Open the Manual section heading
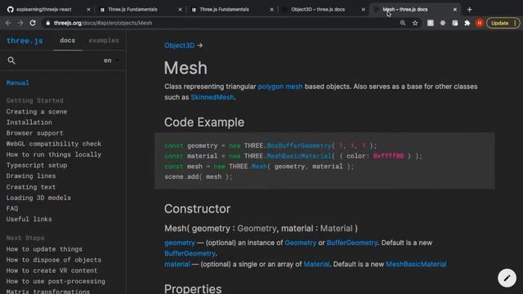523x294 pixels. [18, 82]
